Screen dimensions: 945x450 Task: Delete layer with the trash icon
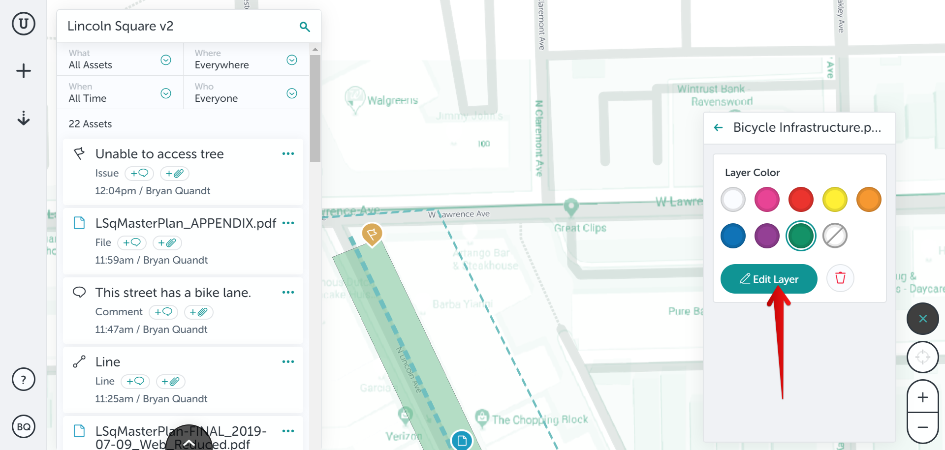point(840,278)
